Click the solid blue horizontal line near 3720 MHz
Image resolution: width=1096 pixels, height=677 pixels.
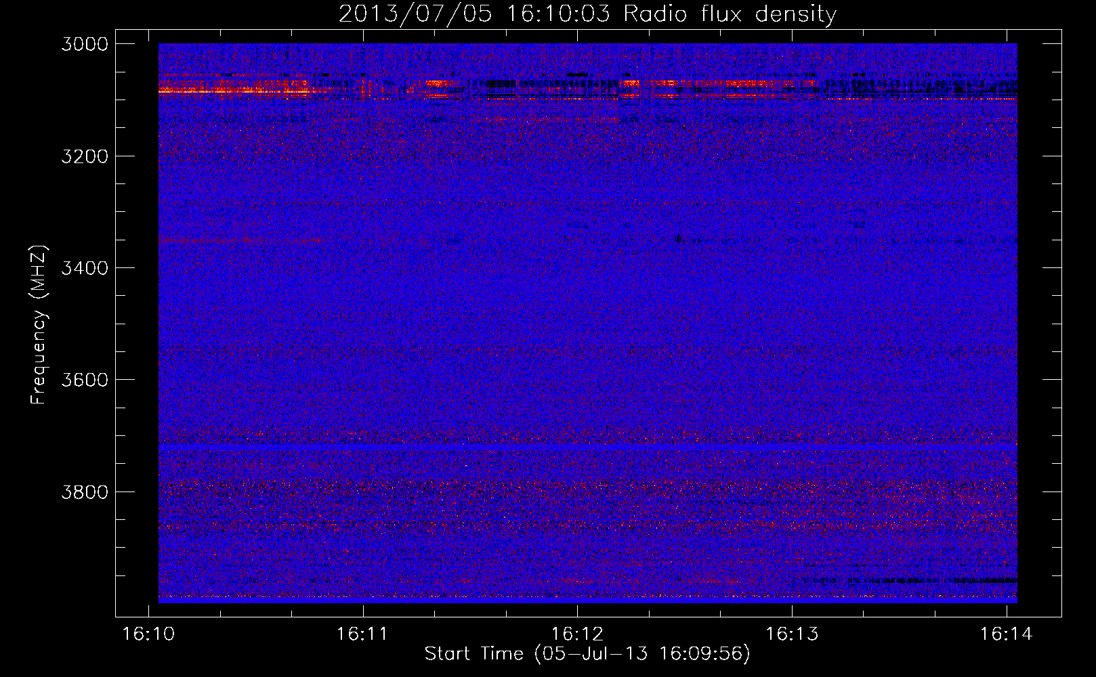[587, 449]
